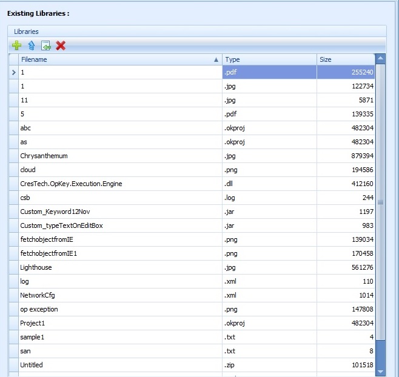
Task: Click the row header of Untitled row
Action: [x=14, y=365]
